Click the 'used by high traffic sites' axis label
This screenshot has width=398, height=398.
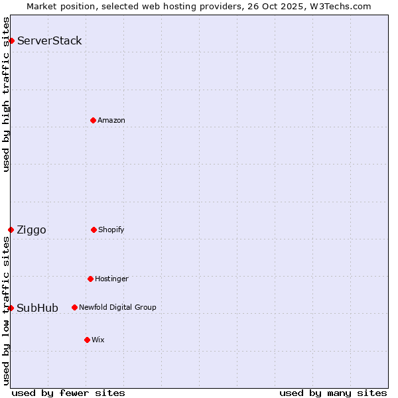(6, 94)
